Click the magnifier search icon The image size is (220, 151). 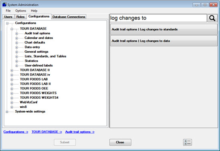212,18
